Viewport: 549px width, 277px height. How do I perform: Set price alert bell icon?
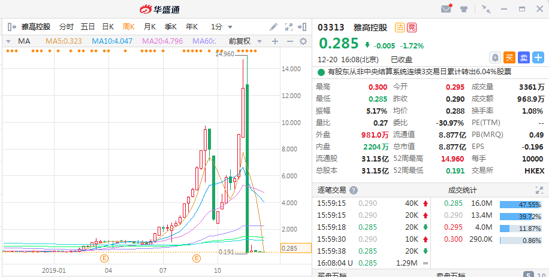[x=495, y=57]
